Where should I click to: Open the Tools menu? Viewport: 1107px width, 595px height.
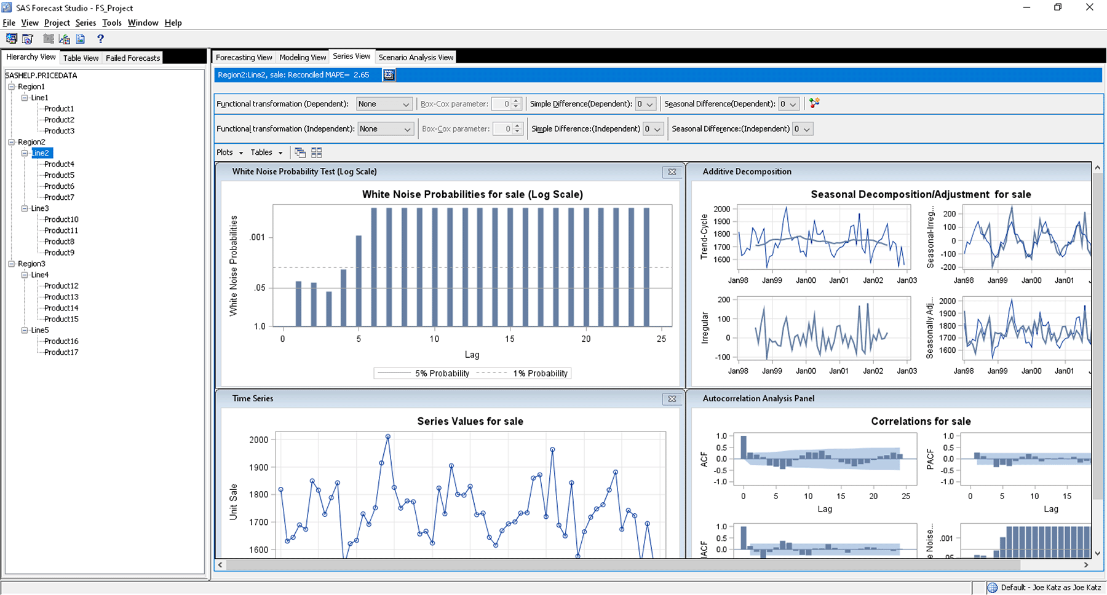pyautogui.click(x=112, y=23)
